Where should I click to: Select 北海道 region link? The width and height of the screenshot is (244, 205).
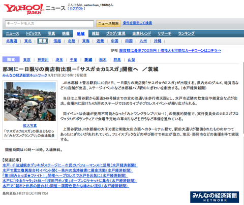(x=12, y=41)
